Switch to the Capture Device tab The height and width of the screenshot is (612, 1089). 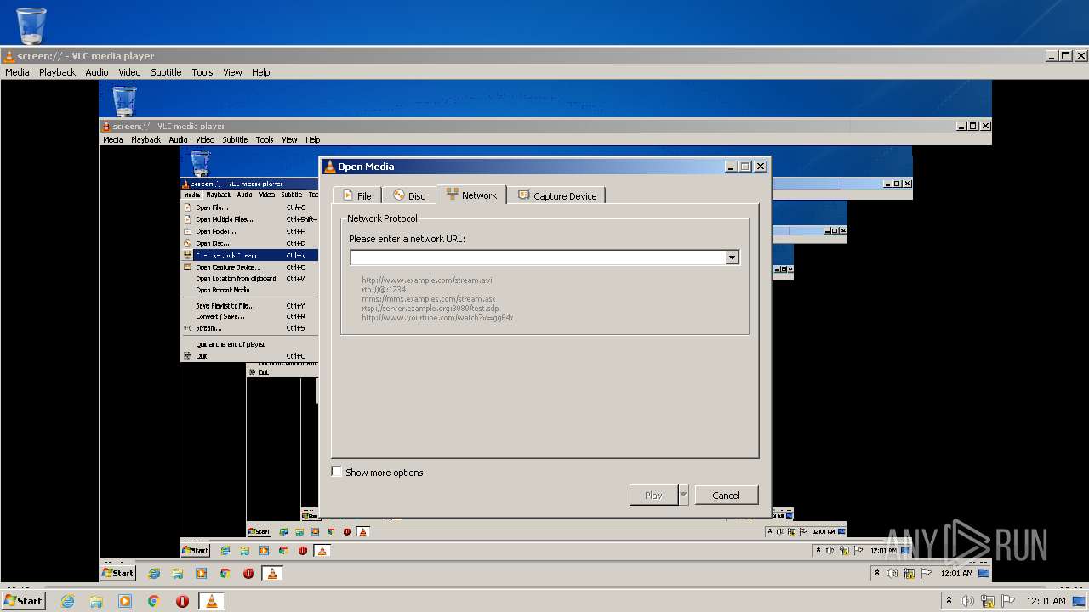[x=557, y=195]
